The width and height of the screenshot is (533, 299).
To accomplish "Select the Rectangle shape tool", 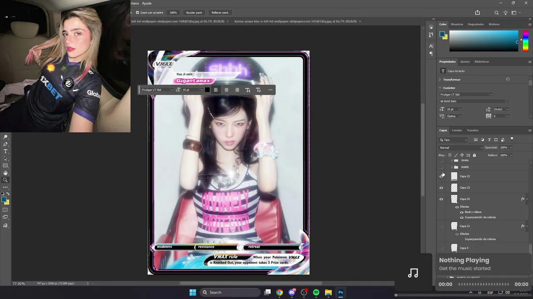I will point(5,166).
